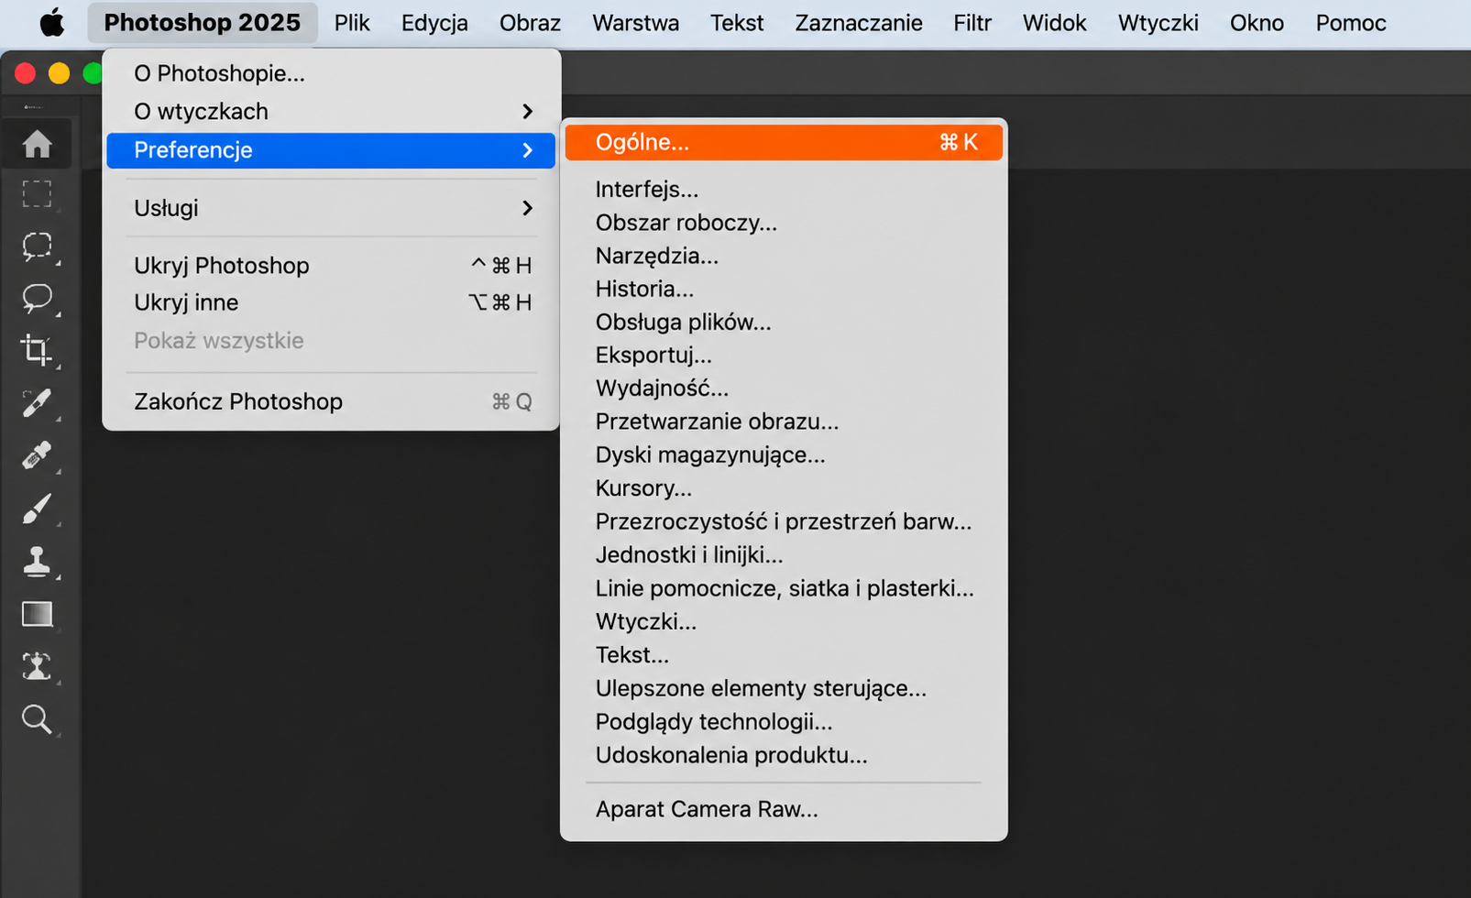This screenshot has height=898, width=1471.
Task: Open Przetwarzanie obrazu... preferences
Action: coord(784,422)
